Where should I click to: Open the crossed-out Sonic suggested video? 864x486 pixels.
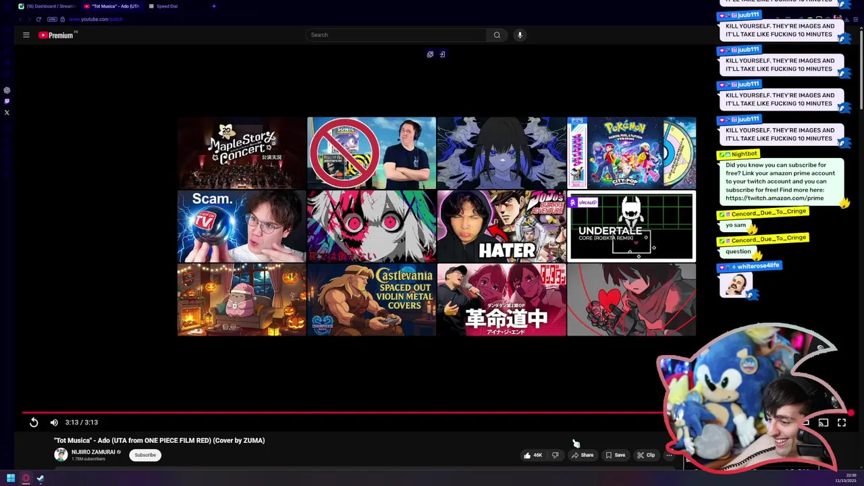point(371,153)
